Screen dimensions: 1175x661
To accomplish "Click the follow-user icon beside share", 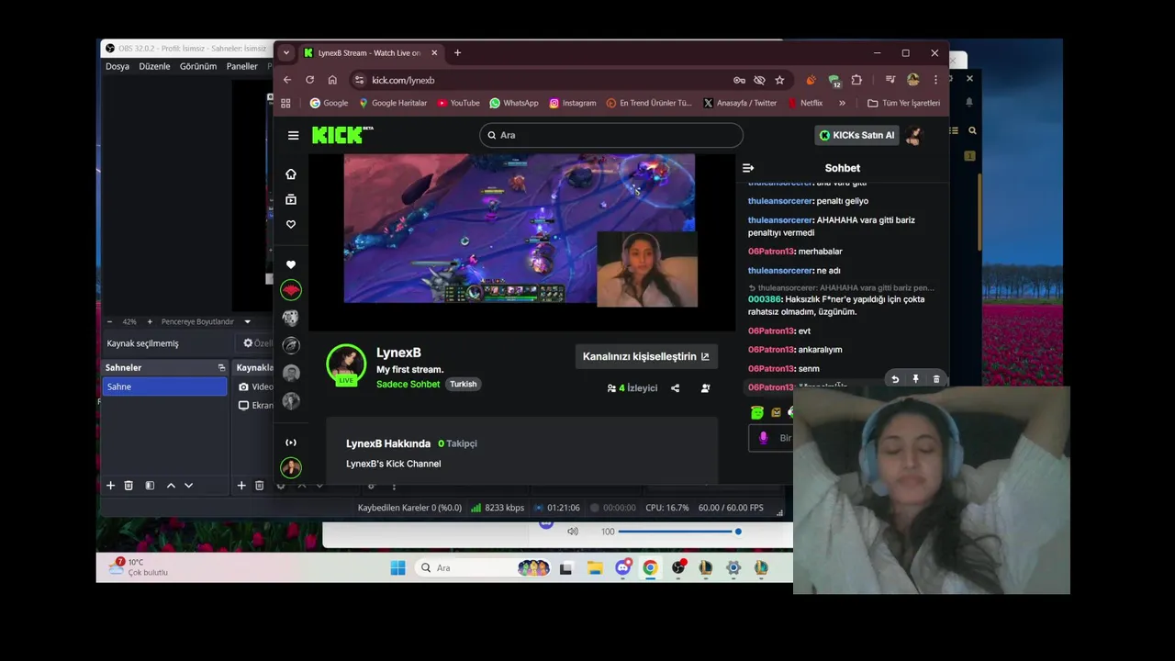I will 705,388.
